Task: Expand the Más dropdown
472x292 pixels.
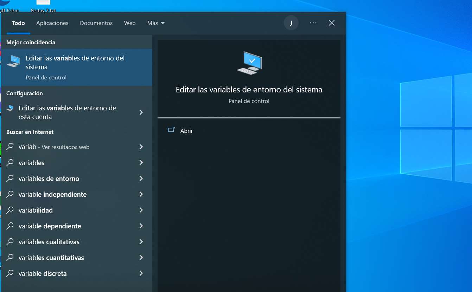Action: click(x=156, y=22)
